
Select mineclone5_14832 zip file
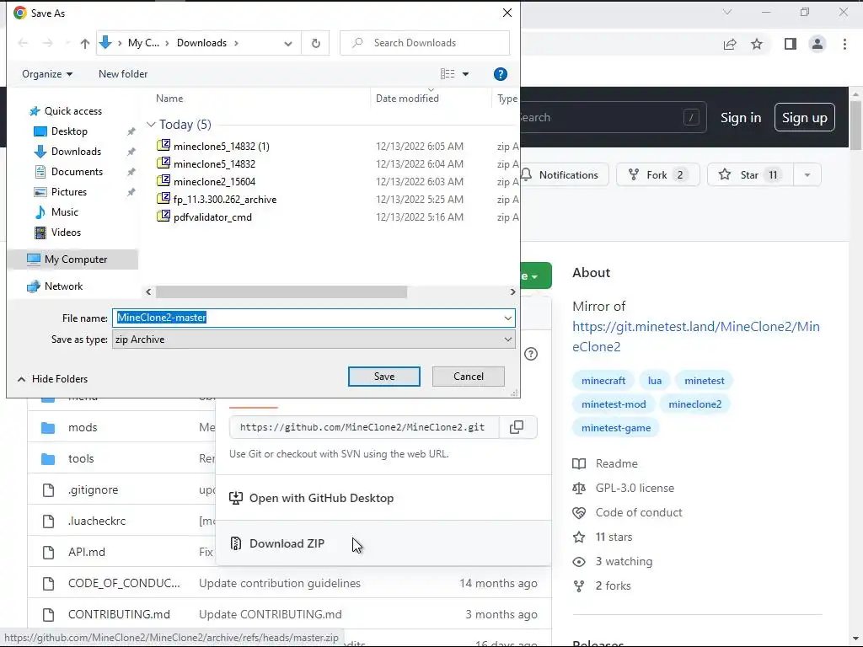click(214, 164)
